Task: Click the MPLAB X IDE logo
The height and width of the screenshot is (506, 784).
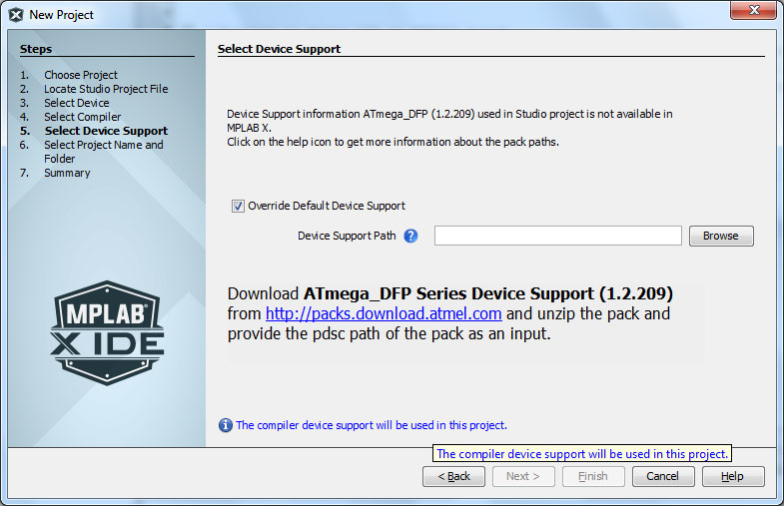Action: pyautogui.click(x=107, y=332)
